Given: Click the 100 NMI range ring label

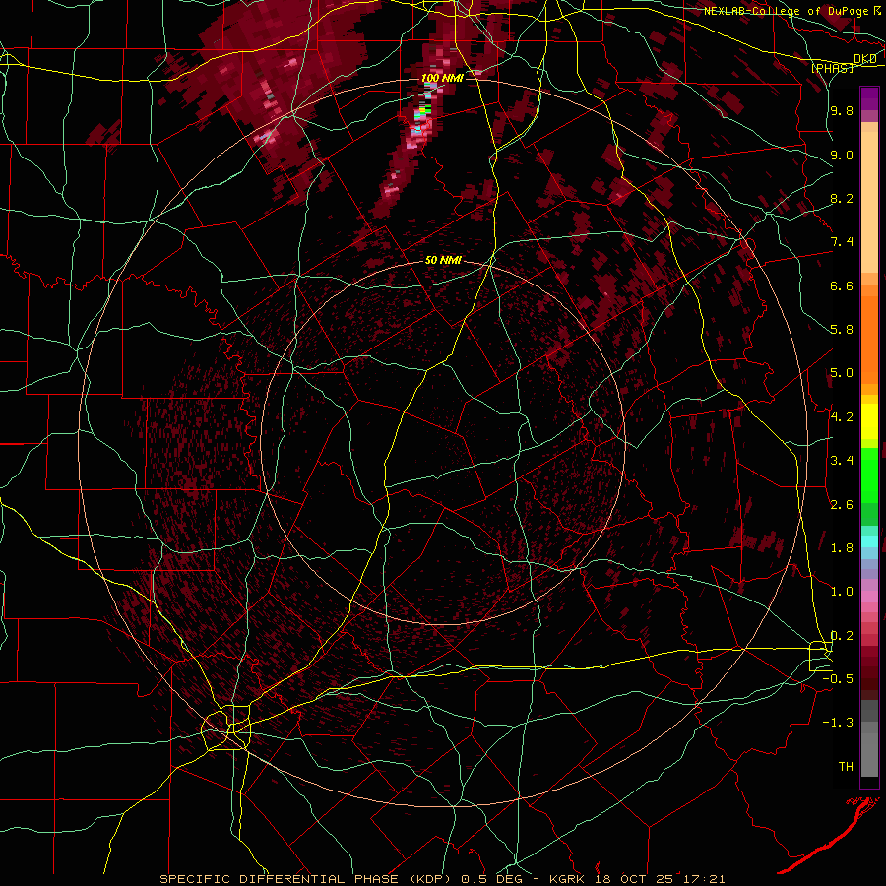Looking at the screenshot, I should click(442, 78).
